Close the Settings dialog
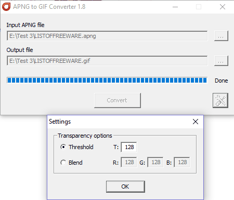The image size is (234, 200). (x=196, y=122)
